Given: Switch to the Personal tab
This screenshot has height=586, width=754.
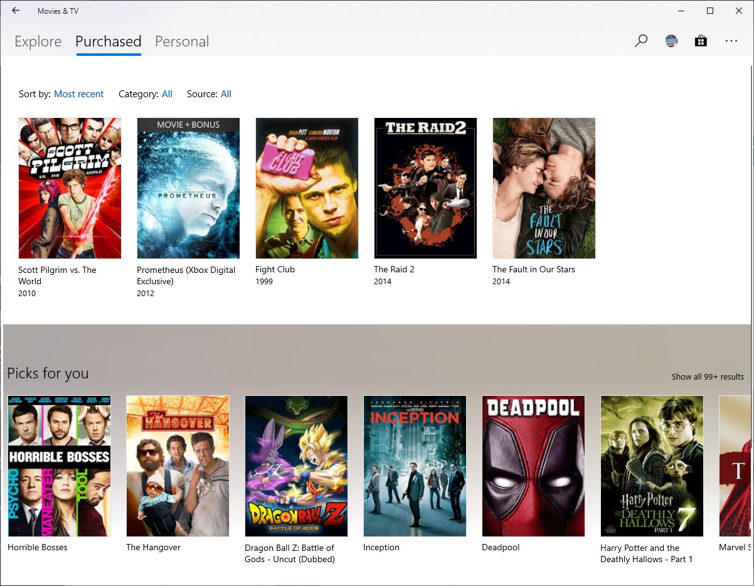Looking at the screenshot, I should [x=182, y=41].
